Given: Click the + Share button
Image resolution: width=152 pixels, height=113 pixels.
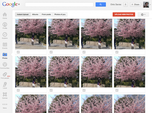Looking at the screenshot, I should click(x=135, y=4).
